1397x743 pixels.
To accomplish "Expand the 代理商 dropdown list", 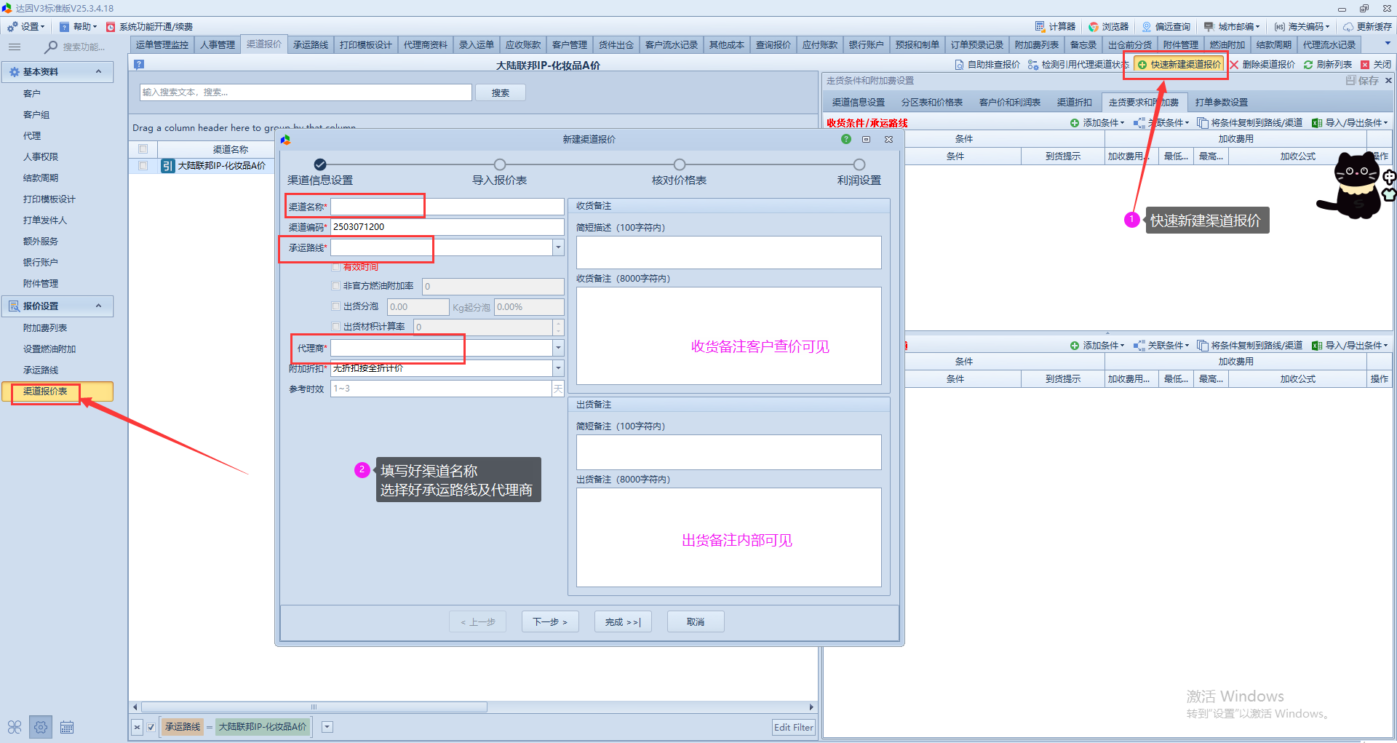I will click(558, 348).
